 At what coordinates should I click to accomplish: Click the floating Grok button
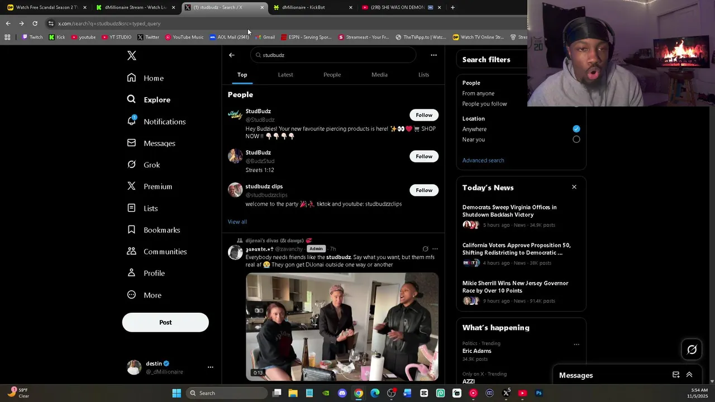(x=692, y=350)
